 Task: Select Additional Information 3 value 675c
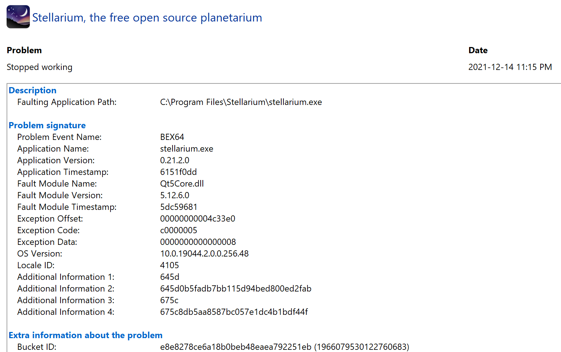coord(169,300)
